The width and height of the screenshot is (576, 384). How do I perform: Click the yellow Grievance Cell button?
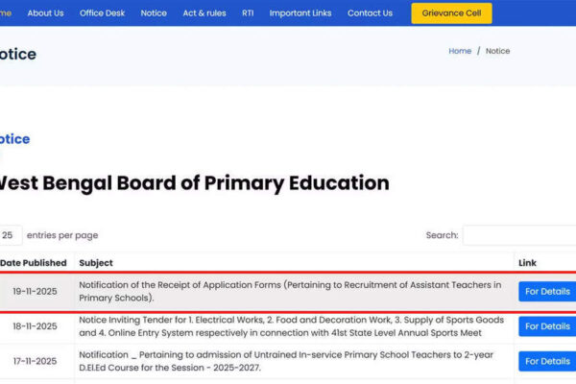click(451, 13)
